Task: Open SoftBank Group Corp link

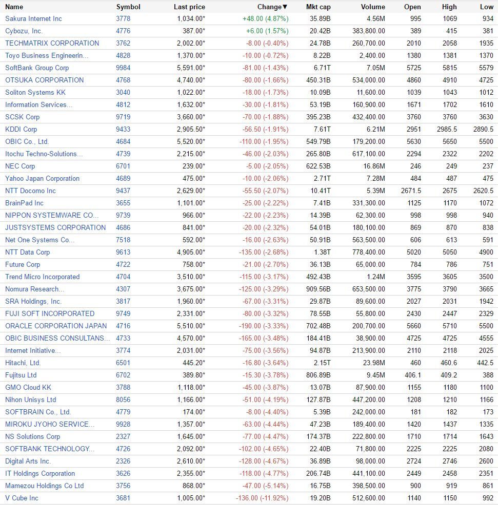Action: pyautogui.click(x=37, y=68)
